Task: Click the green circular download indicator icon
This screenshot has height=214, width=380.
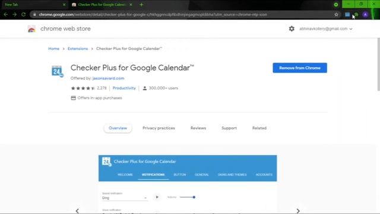Action: [336, 5]
